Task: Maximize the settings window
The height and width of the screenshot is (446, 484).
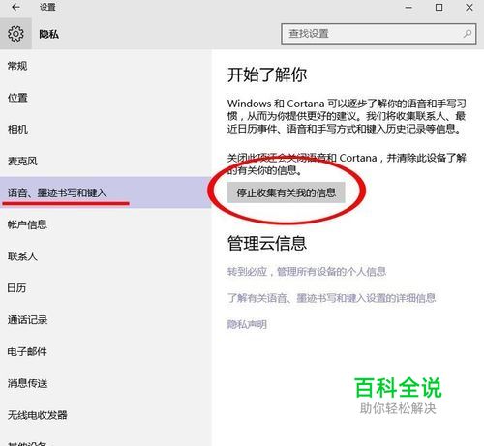Action: (x=439, y=7)
